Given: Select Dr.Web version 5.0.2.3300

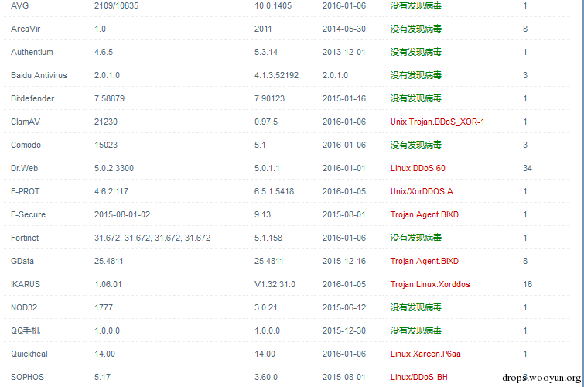Looking at the screenshot, I should click(x=114, y=168).
